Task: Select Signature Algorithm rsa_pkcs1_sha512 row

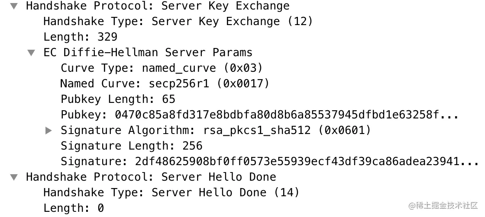Action: click(216, 131)
